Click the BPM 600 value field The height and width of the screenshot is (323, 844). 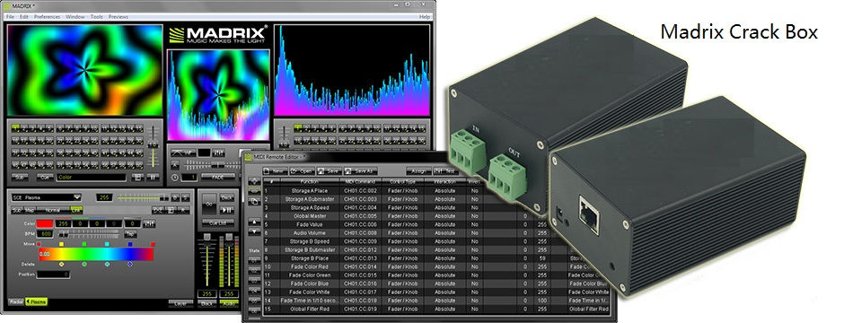(x=45, y=234)
